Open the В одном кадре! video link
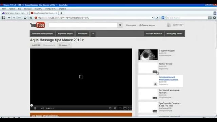Viewport: 217px width, 122px height. (x=167, y=50)
